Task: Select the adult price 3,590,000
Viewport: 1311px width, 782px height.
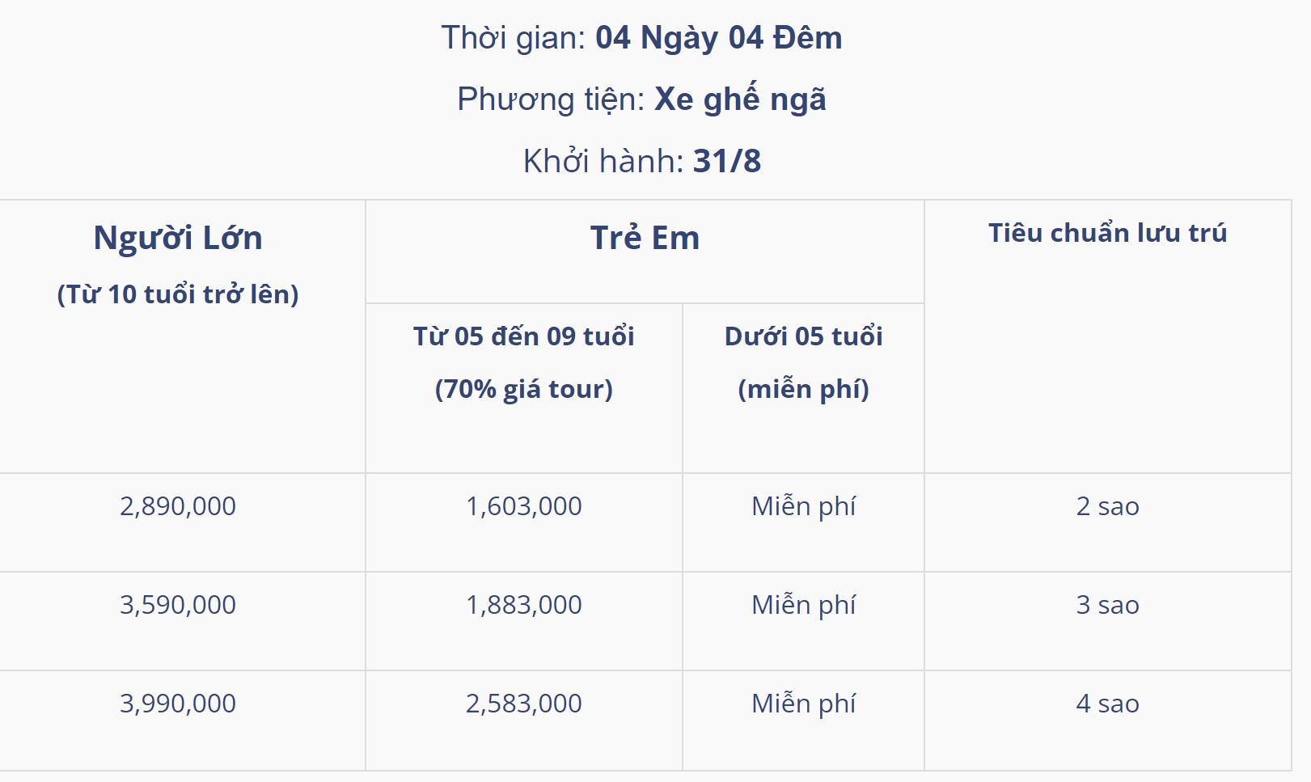Action: pyautogui.click(x=178, y=605)
